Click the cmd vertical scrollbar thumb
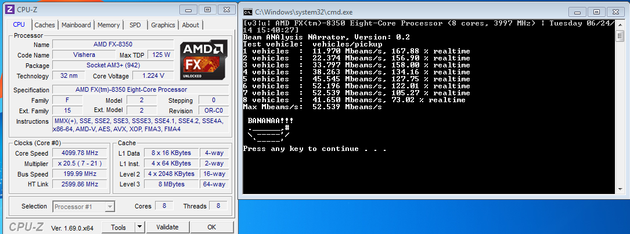The height and width of the screenshot is (234, 630). 619,36
